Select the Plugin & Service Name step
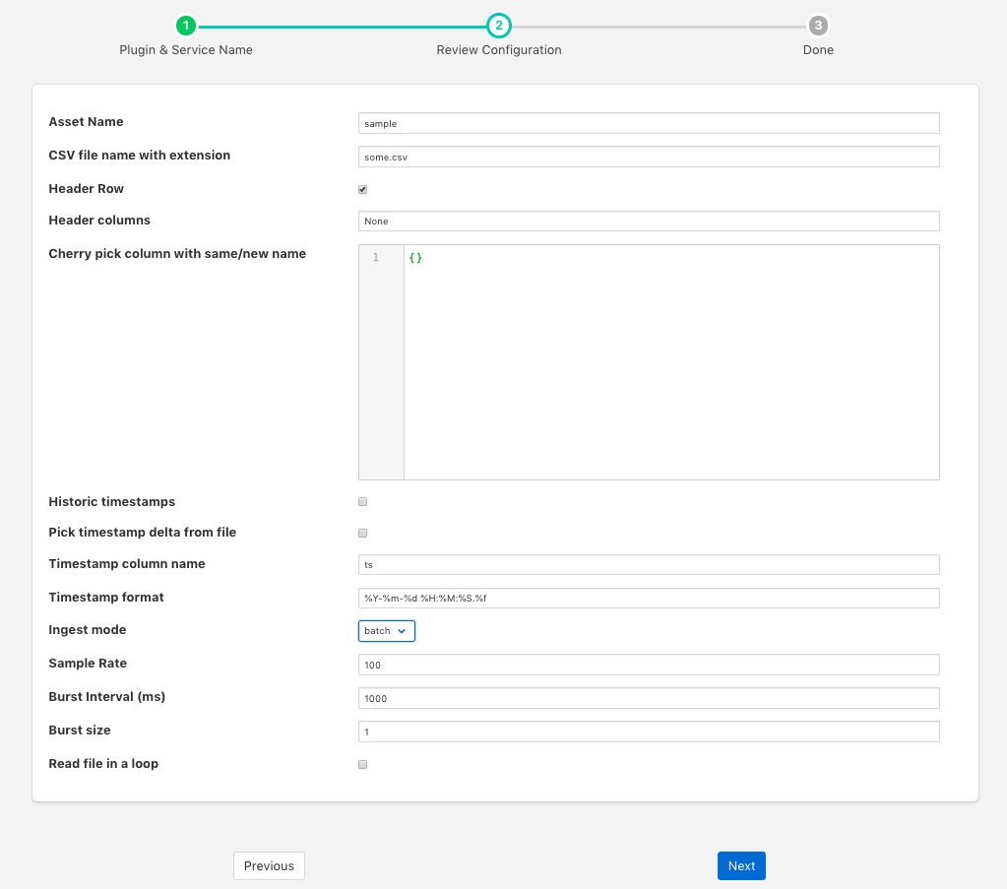 point(186,50)
